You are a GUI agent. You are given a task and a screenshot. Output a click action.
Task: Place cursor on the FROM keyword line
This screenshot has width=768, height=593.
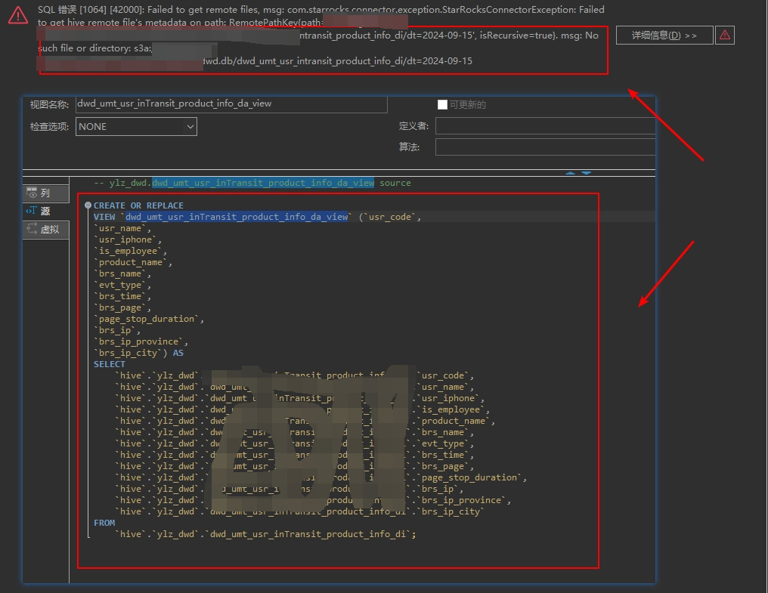coord(104,523)
